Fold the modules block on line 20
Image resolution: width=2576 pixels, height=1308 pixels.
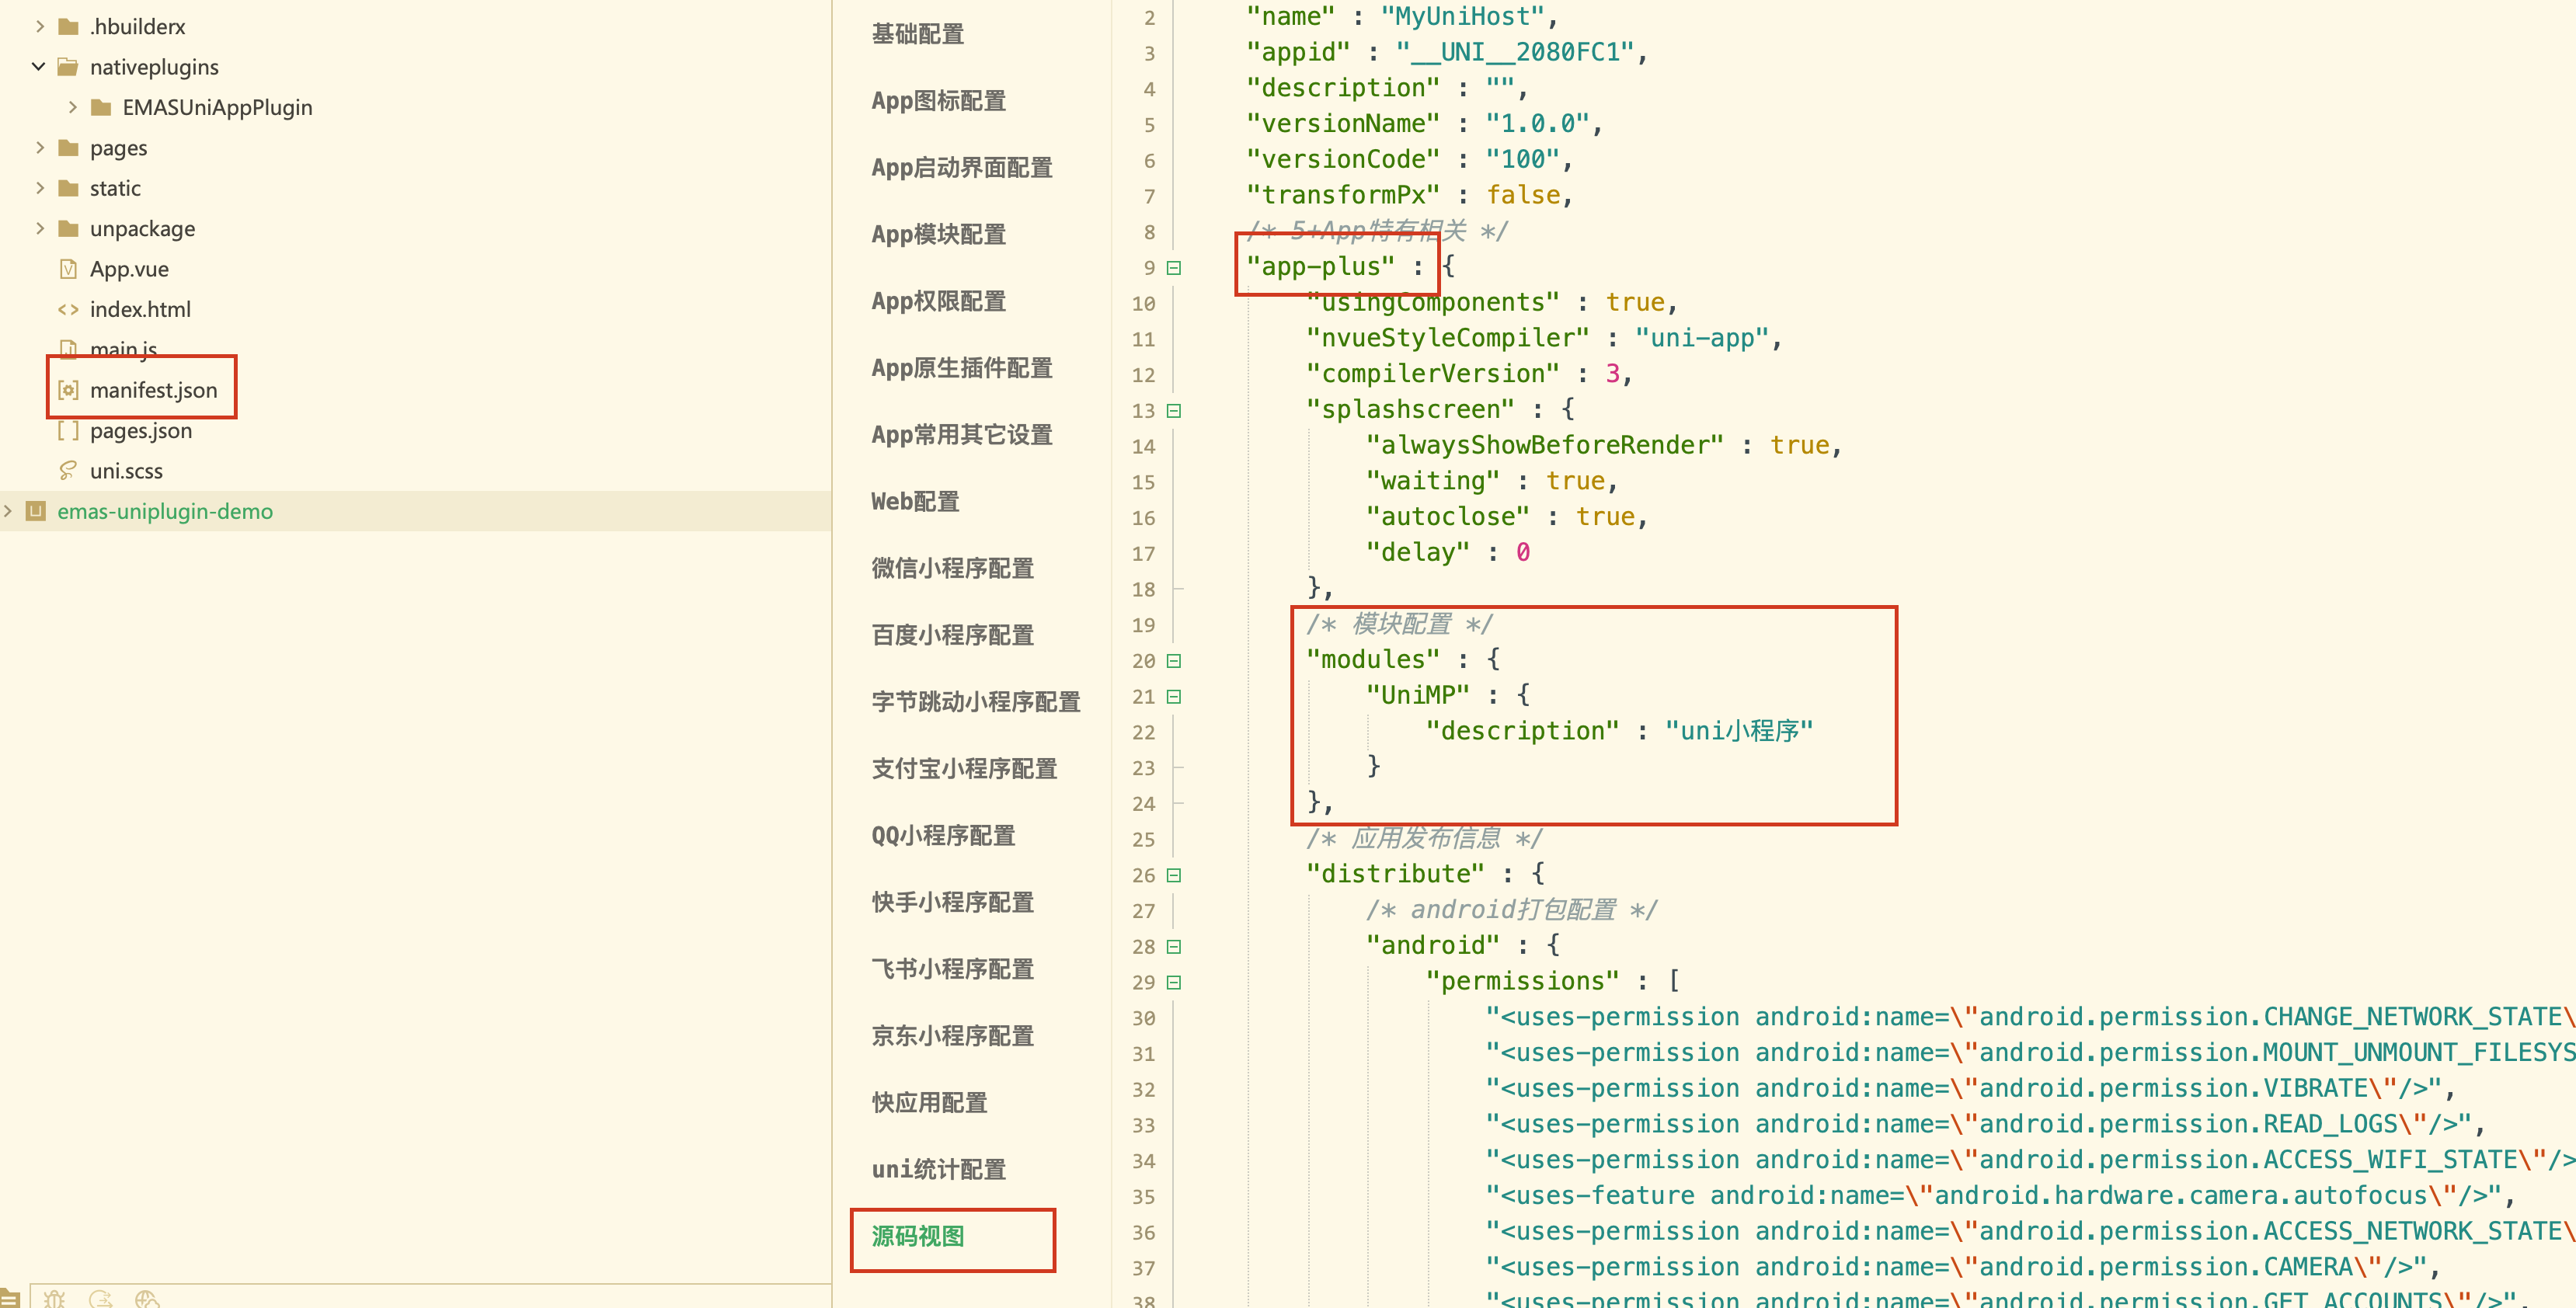(1175, 660)
